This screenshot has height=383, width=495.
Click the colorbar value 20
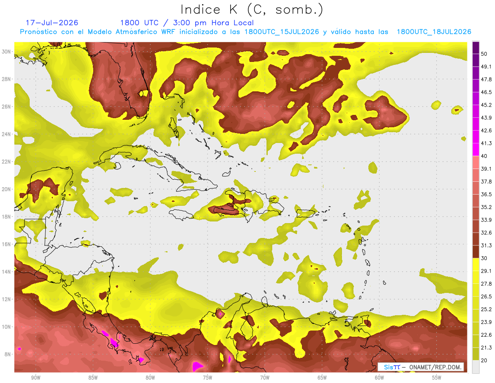click(x=484, y=360)
